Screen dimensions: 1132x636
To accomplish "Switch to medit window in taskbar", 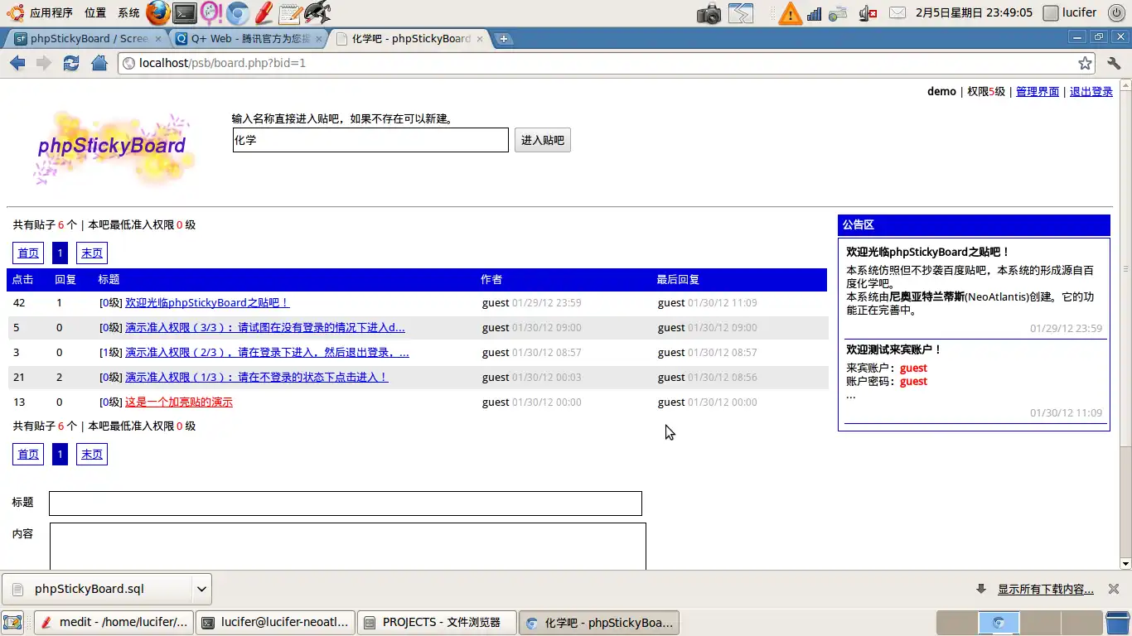I will click(114, 623).
